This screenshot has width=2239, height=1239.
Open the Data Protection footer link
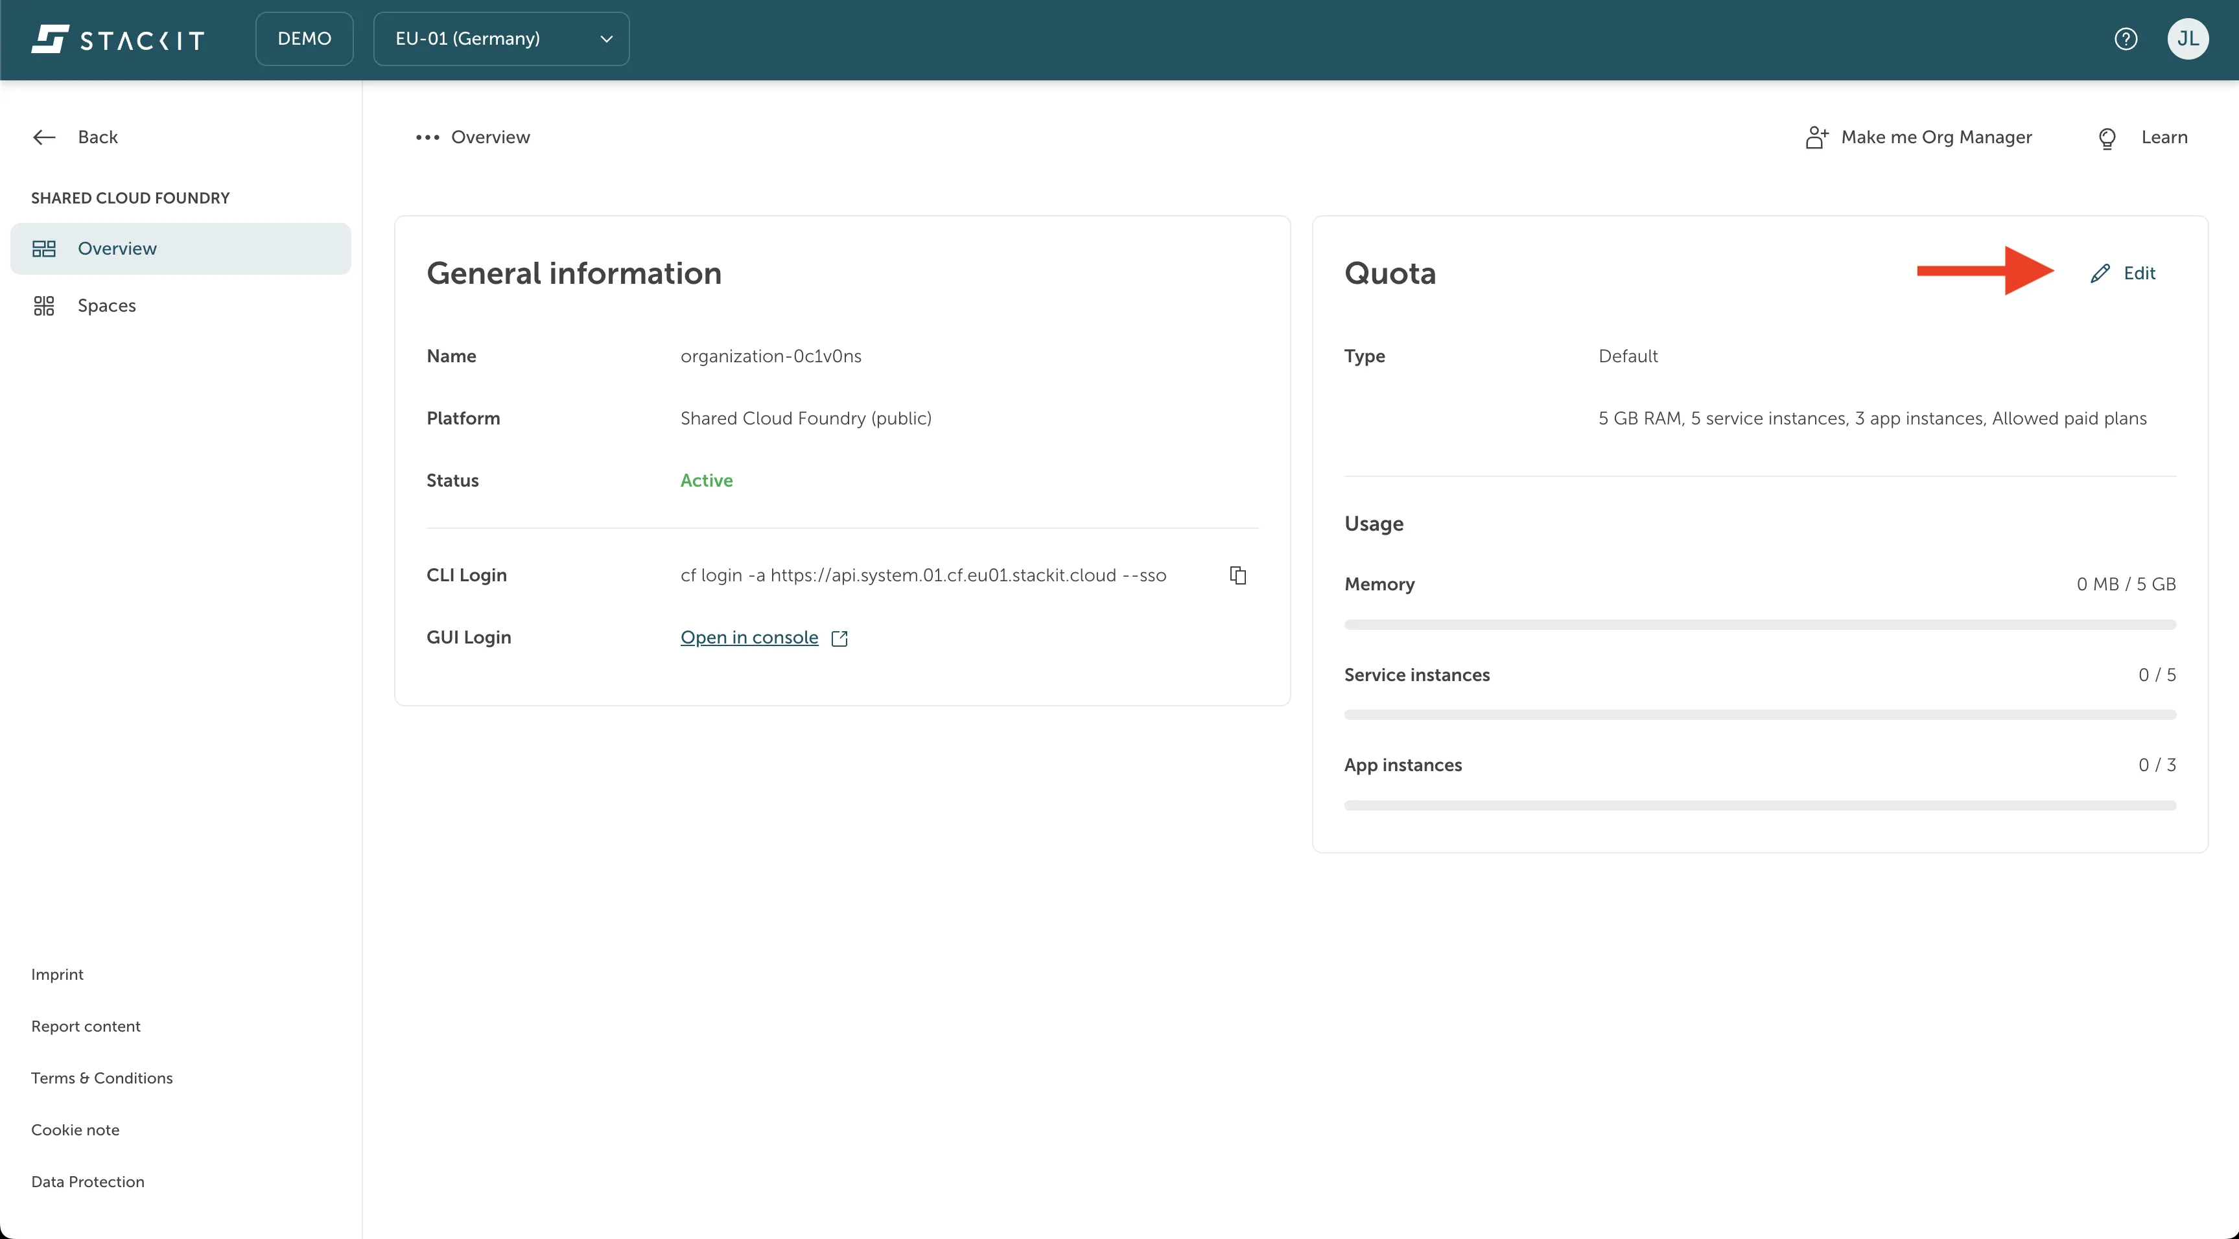pyautogui.click(x=88, y=1182)
